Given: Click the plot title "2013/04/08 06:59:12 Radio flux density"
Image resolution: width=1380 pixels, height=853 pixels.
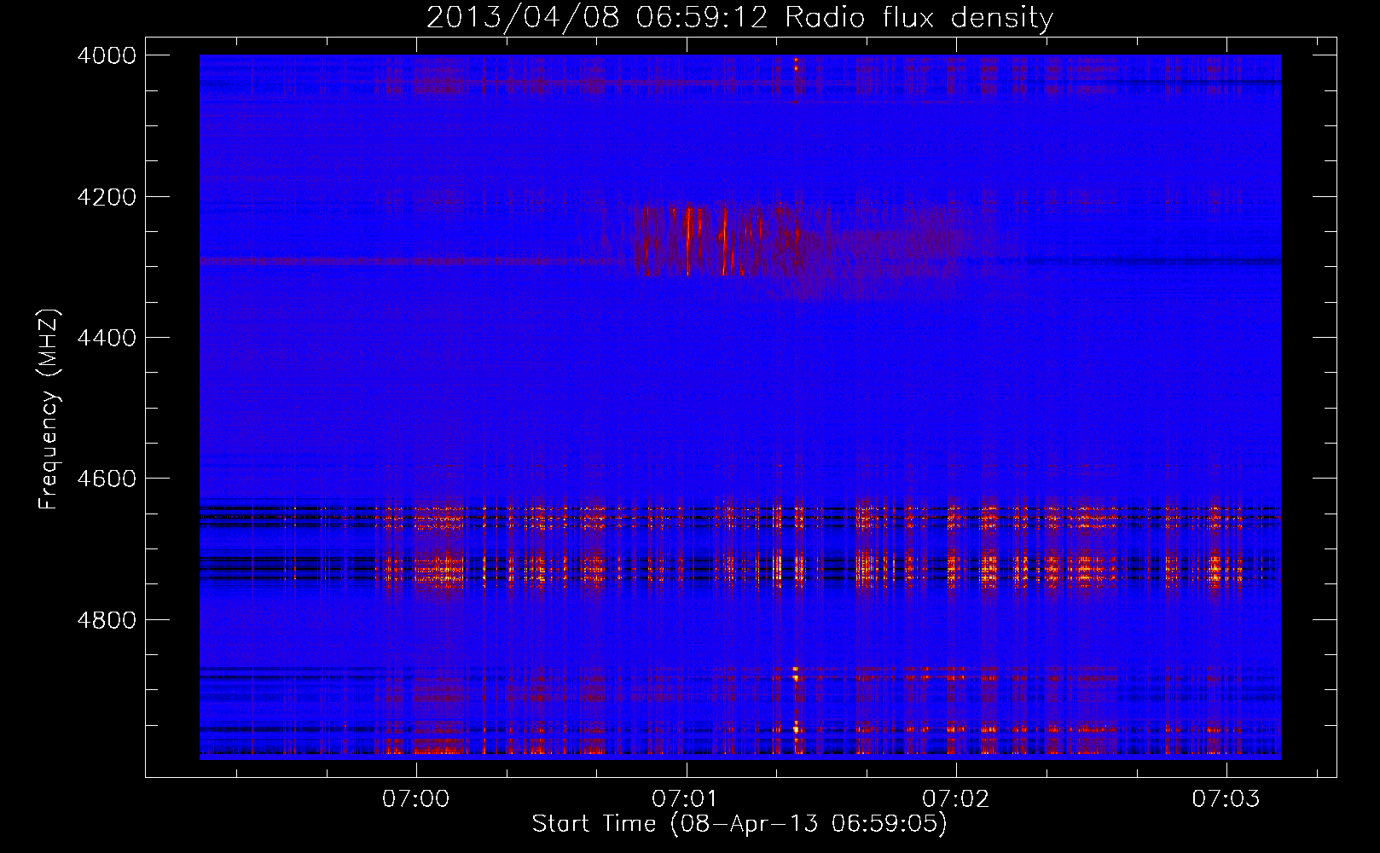Looking at the screenshot, I should 739,17.
